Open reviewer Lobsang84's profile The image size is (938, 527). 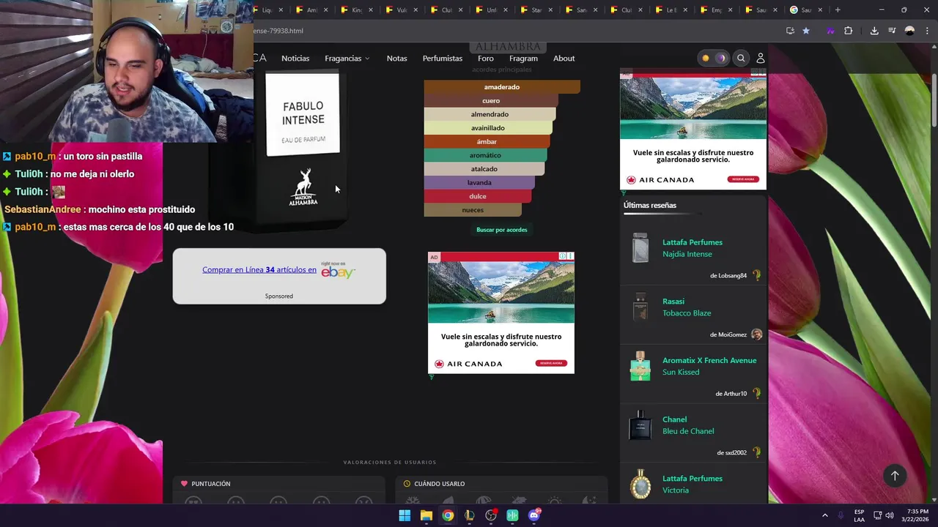(728, 276)
